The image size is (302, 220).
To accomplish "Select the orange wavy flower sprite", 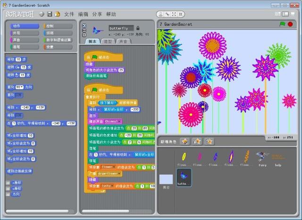I will pyautogui.click(x=246, y=159).
